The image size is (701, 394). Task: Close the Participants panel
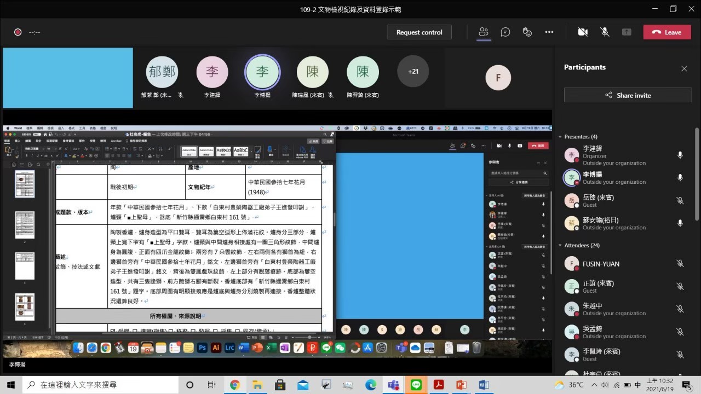[683, 68]
